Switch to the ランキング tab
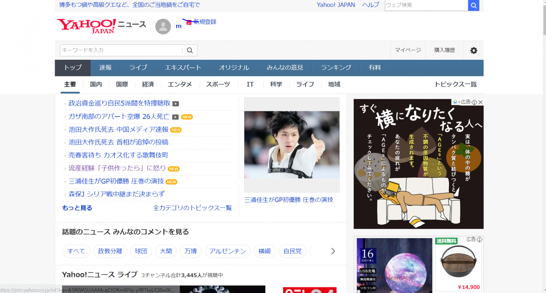546x293 pixels. (336, 68)
